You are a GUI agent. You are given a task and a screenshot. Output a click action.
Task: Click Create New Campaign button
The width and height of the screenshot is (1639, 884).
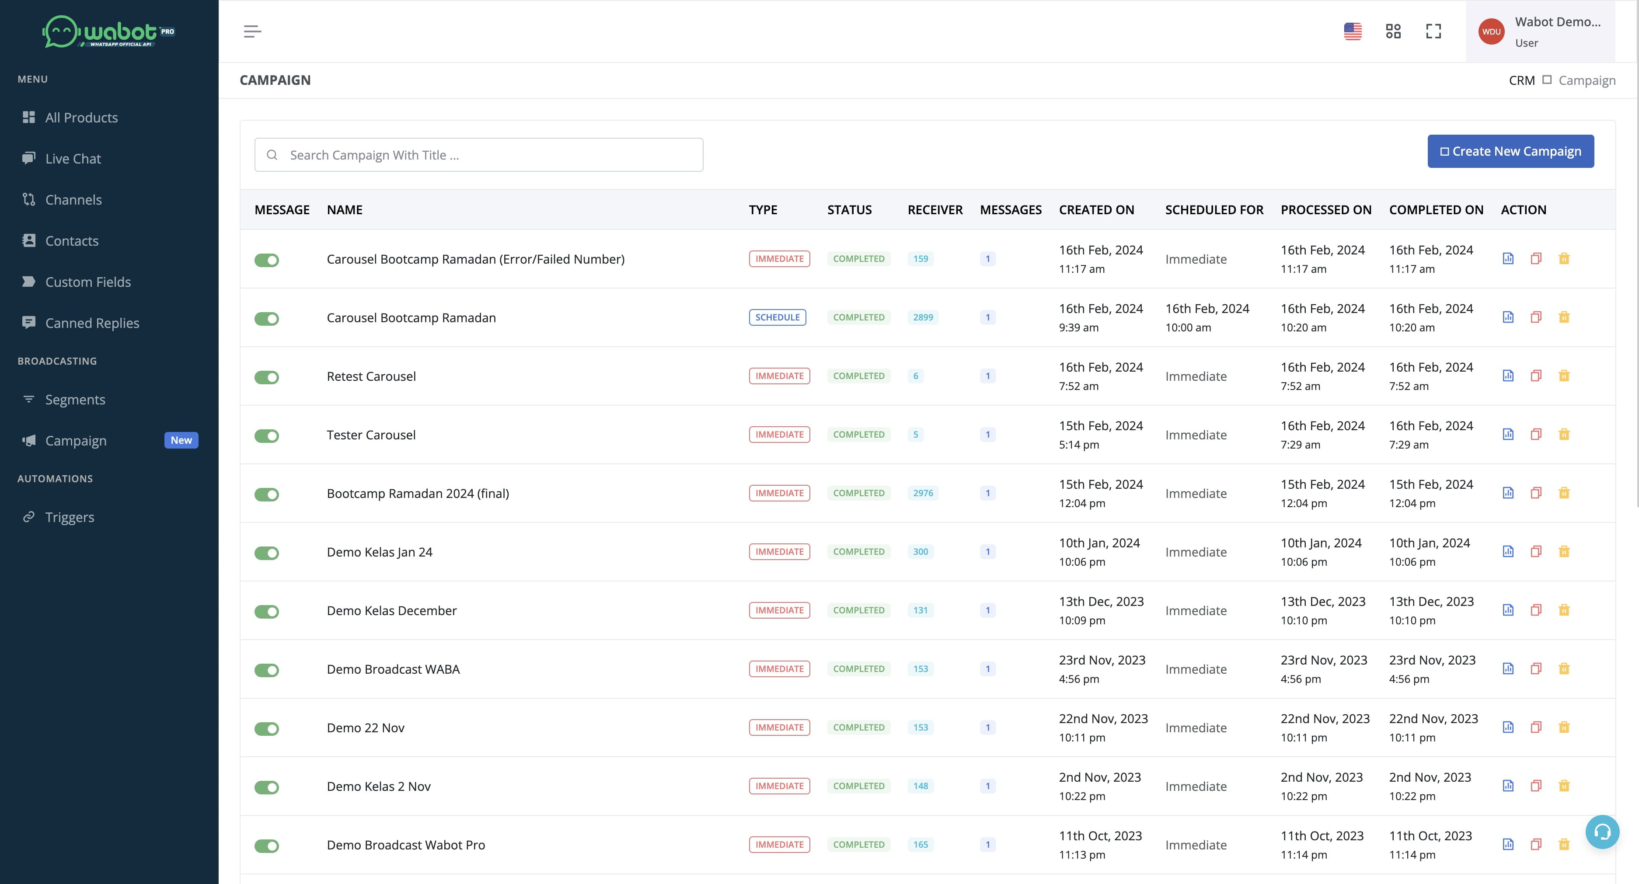click(x=1510, y=151)
